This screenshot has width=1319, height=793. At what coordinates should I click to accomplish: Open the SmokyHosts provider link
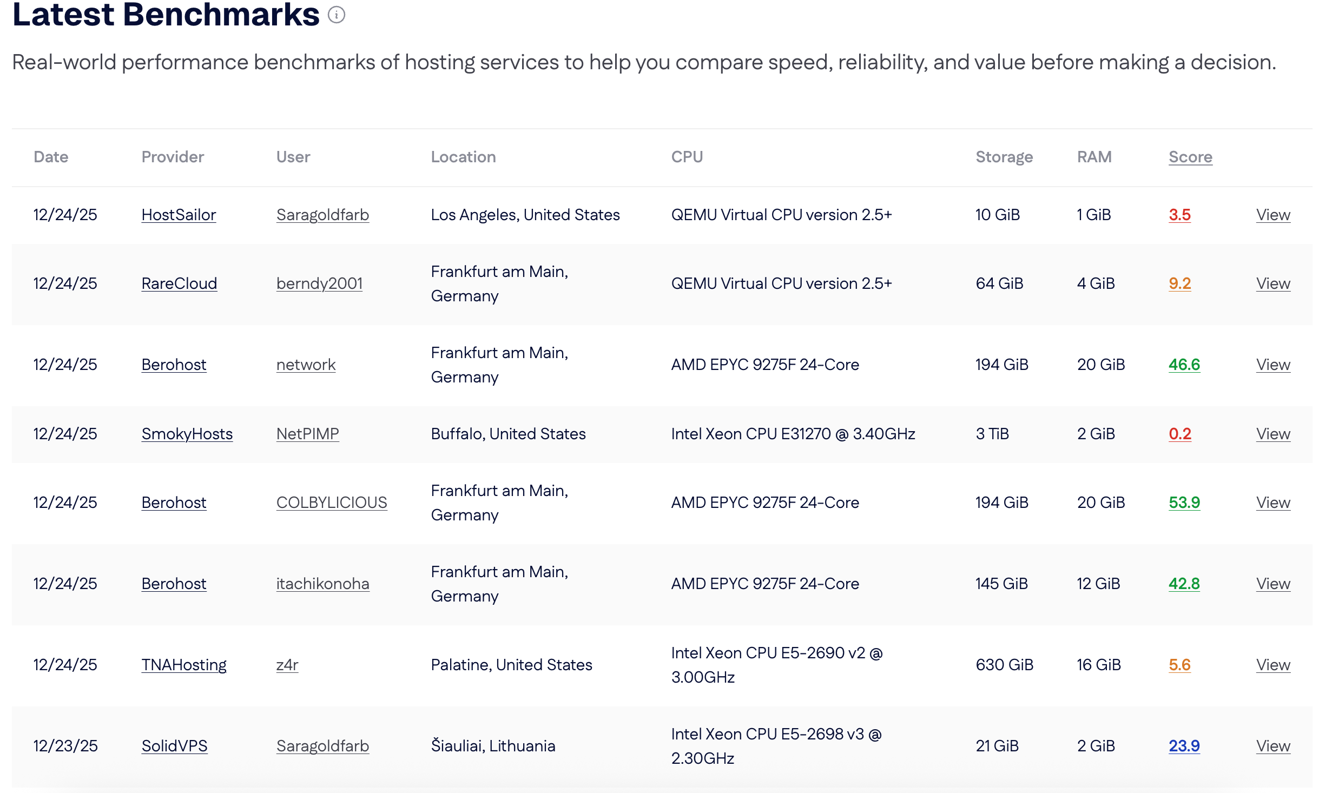coord(187,434)
